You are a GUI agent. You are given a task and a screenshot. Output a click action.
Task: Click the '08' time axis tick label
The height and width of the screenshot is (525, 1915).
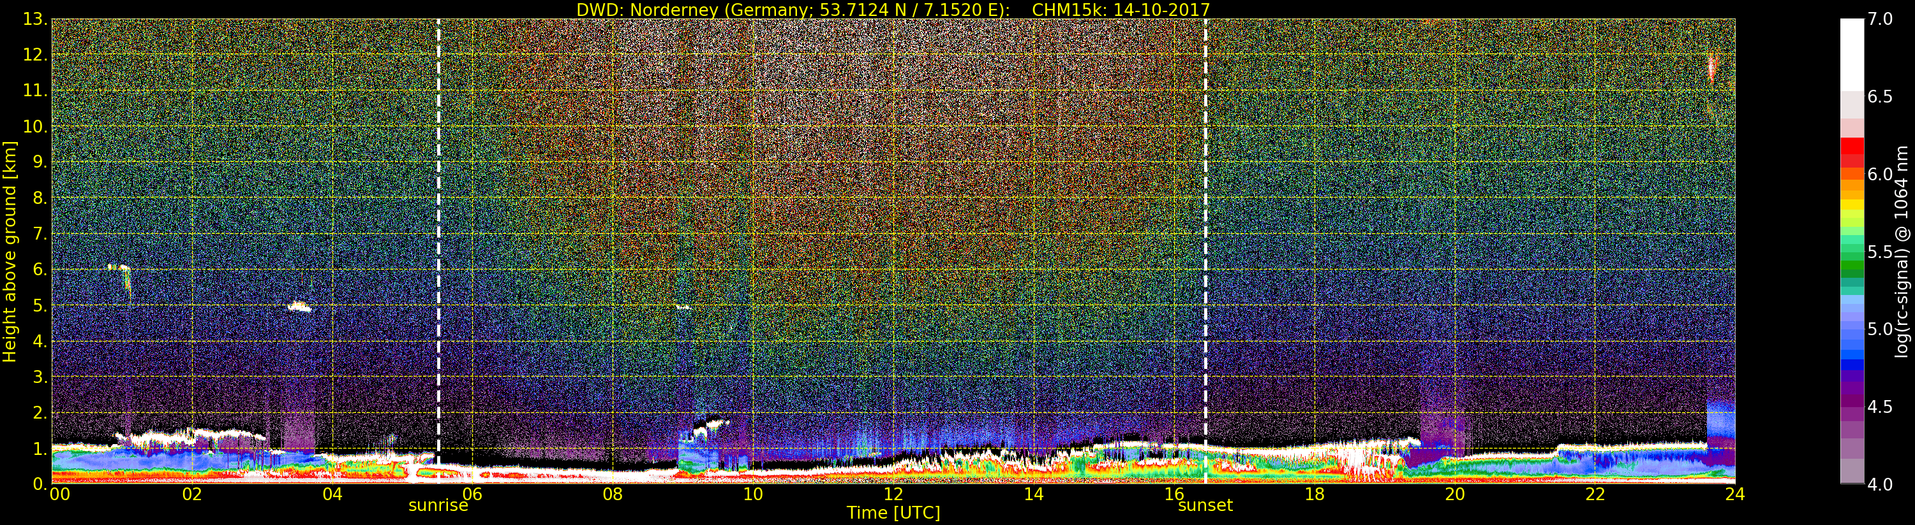613,494
